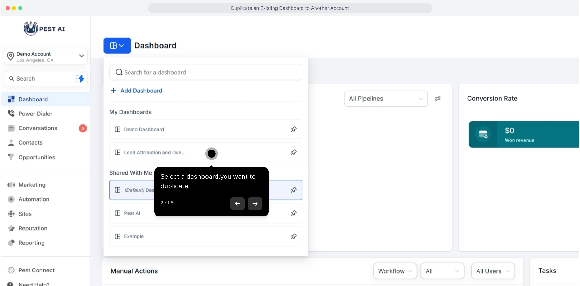Click the location pin icon by Demo Account

(x=11, y=56)
